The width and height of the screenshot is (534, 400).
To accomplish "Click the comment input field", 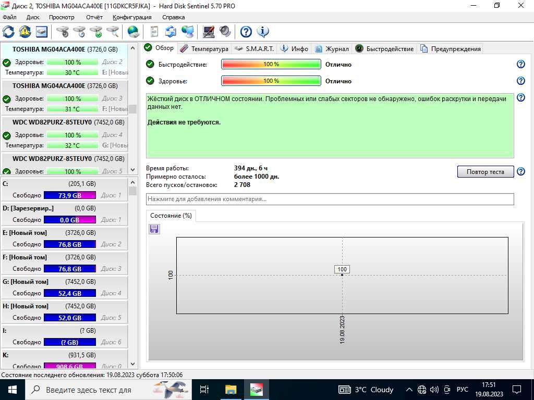I will (x=330, y=199).
